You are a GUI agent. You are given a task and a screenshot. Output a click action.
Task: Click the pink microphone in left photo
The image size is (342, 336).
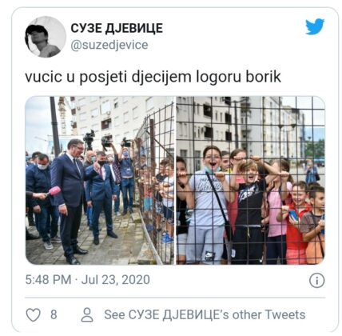pos(54,191)
